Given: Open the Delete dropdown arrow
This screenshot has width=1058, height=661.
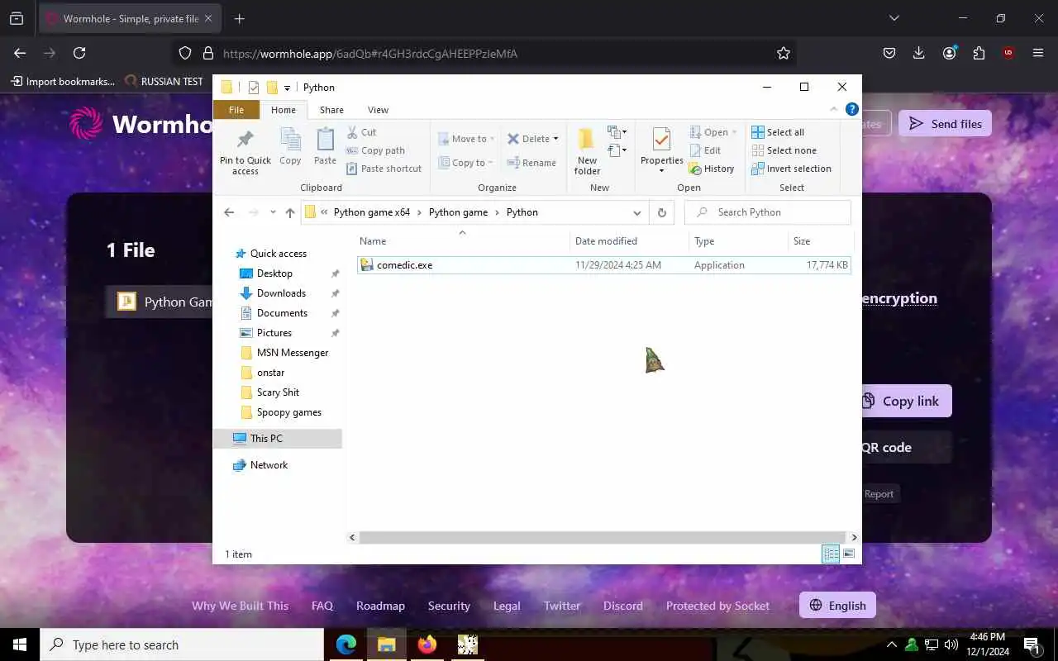Looking at the screenshot, I should coord(555,139).
